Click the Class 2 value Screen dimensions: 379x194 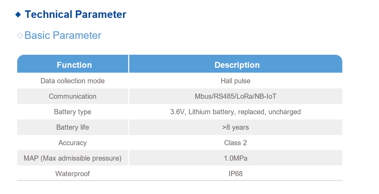[235, 143]
